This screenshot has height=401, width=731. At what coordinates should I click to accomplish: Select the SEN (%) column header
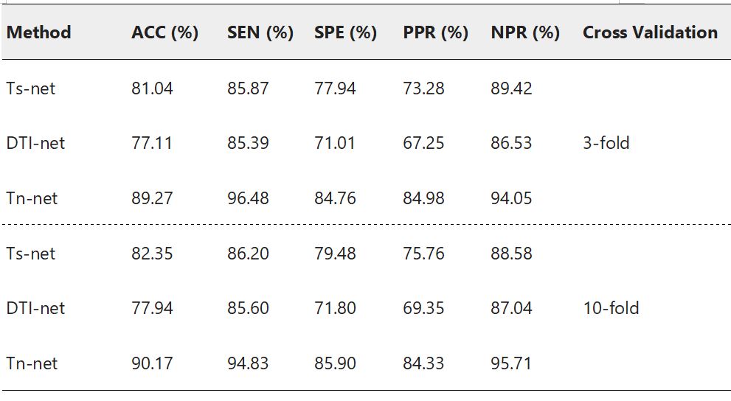[260, 32]
